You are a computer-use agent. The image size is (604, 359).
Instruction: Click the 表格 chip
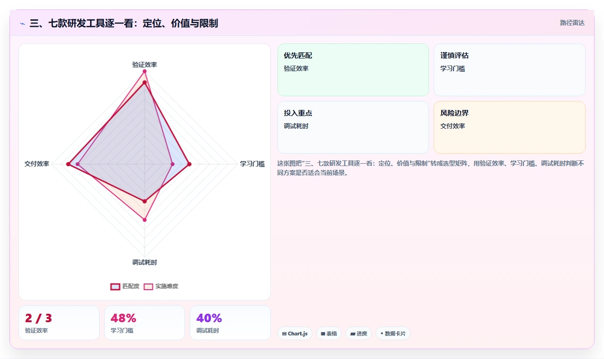pos(329,334)
